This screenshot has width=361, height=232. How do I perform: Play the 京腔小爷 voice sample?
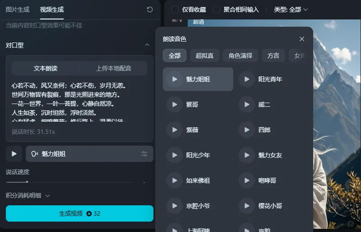[x=175, y=206]
